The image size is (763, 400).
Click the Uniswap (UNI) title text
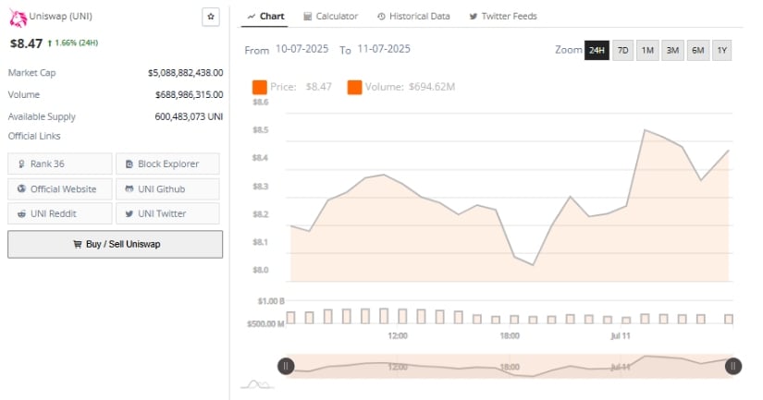click(61, 16)
